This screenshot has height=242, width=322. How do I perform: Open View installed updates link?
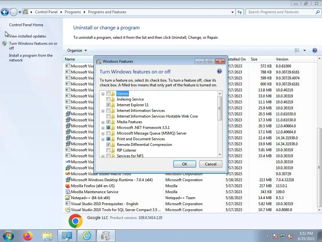click(x=28, y=36)
